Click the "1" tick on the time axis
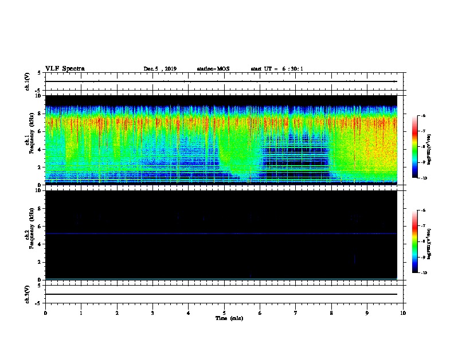The height and width of the screenshot is (351, 454). (81, 313)
